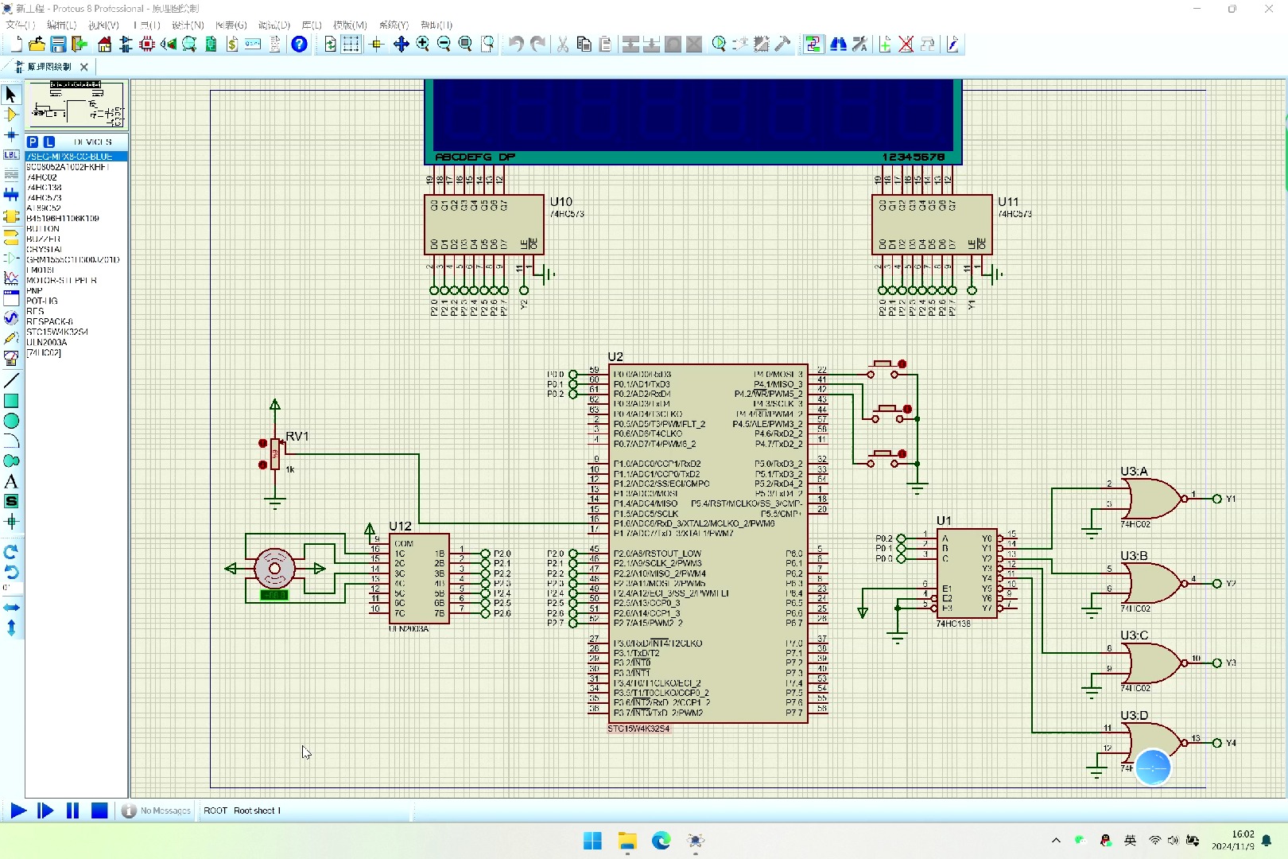Screen dimensions: 1288x859
Task: Select the Virtual Instruments mode tool
Action: pyautogui.click(x=11, y=358)
